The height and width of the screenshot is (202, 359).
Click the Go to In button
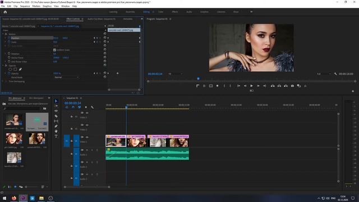pyautogui.click(x=238, y=86)
